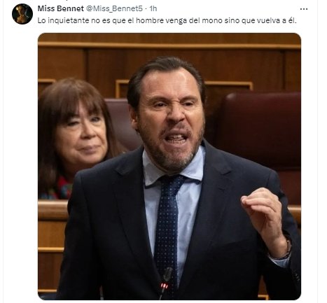Click the maroon leather seat in photo
The image size is (327, 303).
coord(259,131)
